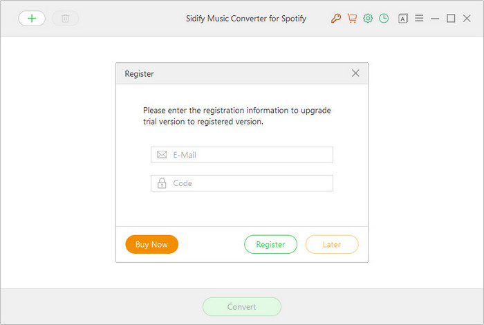Image resolution: width=484 pixels, height=325 pixels.
Task: Click the E-Mail input field
Action: tap(242, 155)
